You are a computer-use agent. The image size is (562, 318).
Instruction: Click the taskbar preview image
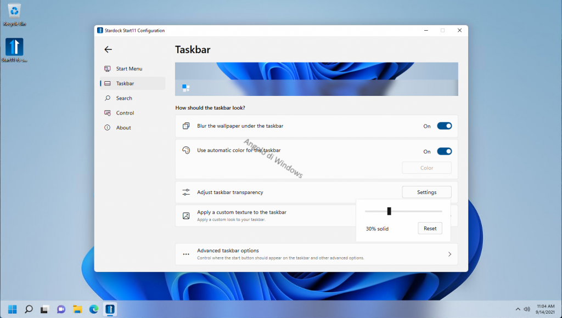coord(316,79)
